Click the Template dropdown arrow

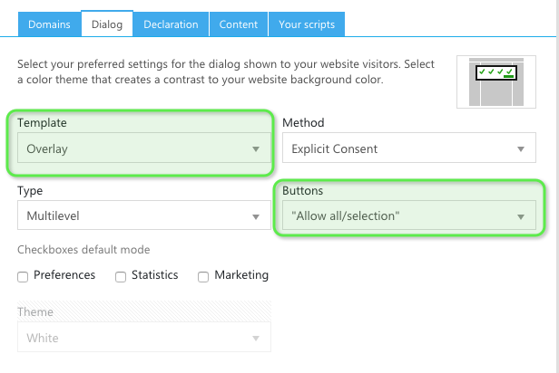click(256, 148)
